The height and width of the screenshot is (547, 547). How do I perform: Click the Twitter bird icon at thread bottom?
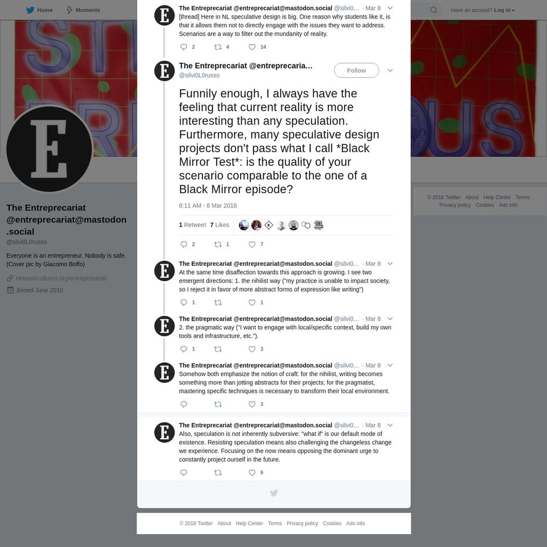pos(274,493)
